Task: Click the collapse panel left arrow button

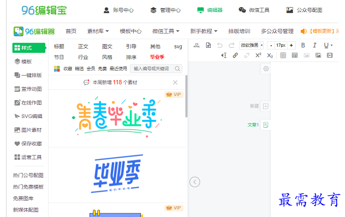Action: [195, 182]
